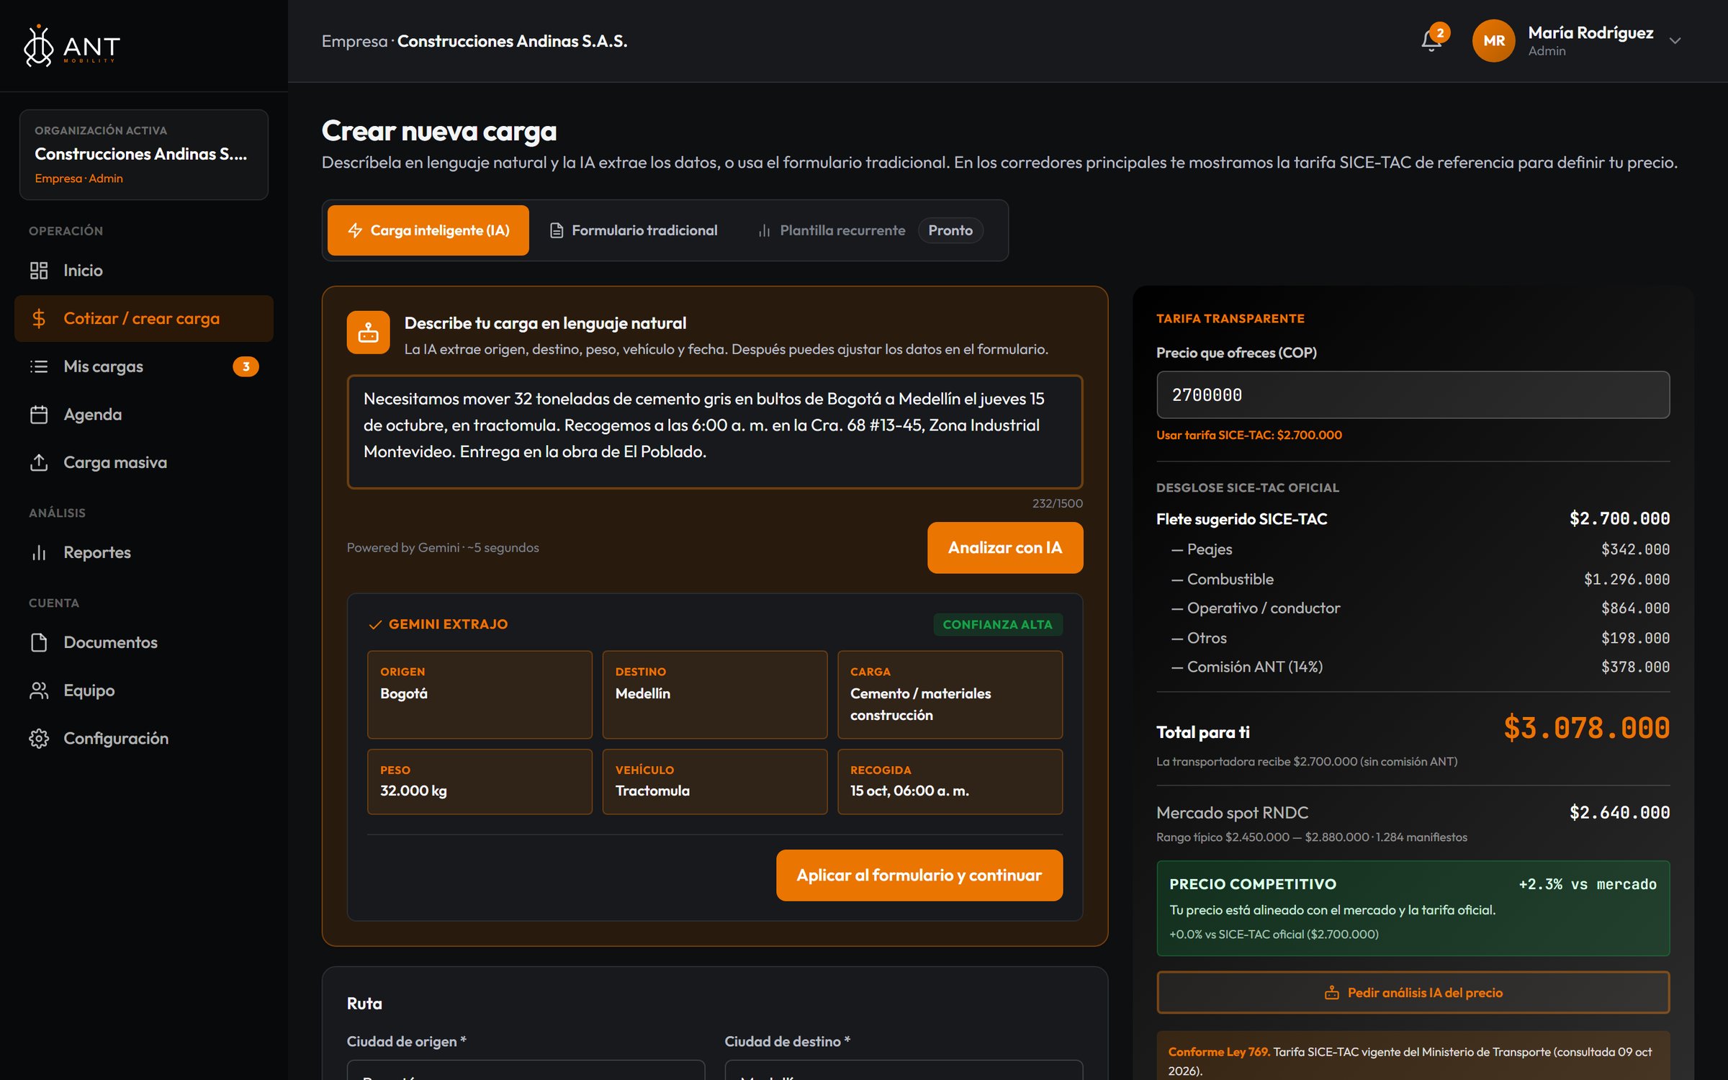Click the Total para ti $3.078.000 amount

pos(1586,729)
